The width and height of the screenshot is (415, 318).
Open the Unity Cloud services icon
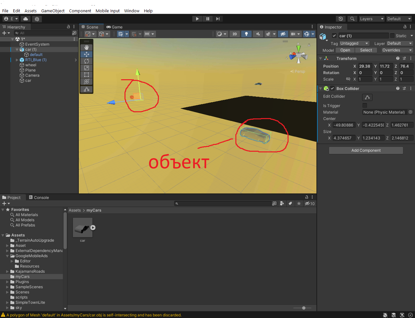26,19
